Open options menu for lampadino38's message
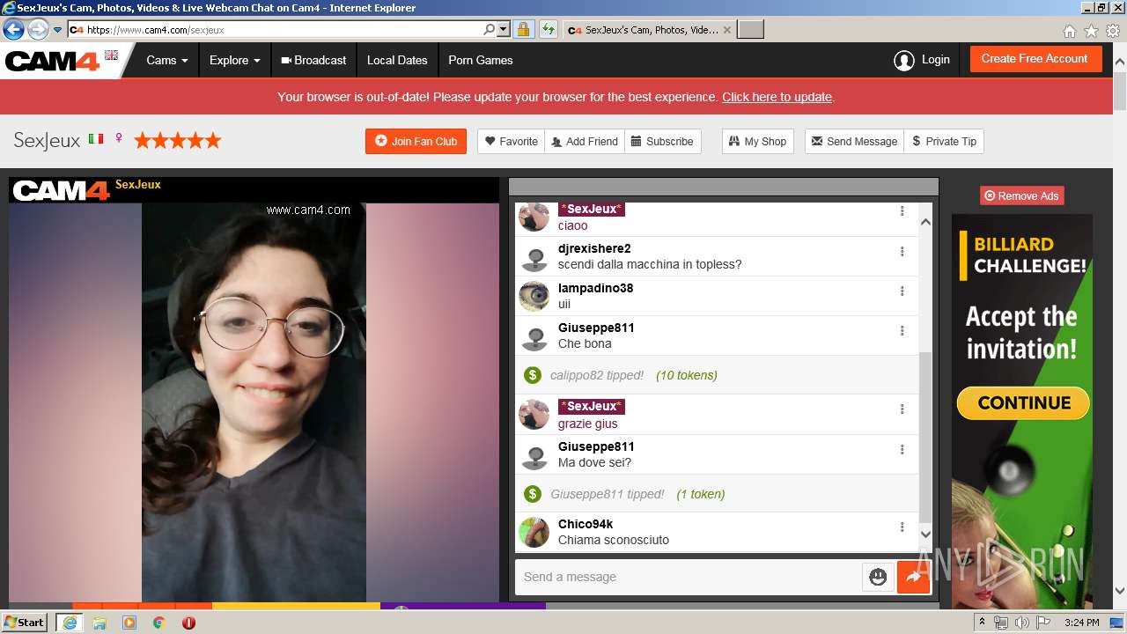 [x=902, y=291]
